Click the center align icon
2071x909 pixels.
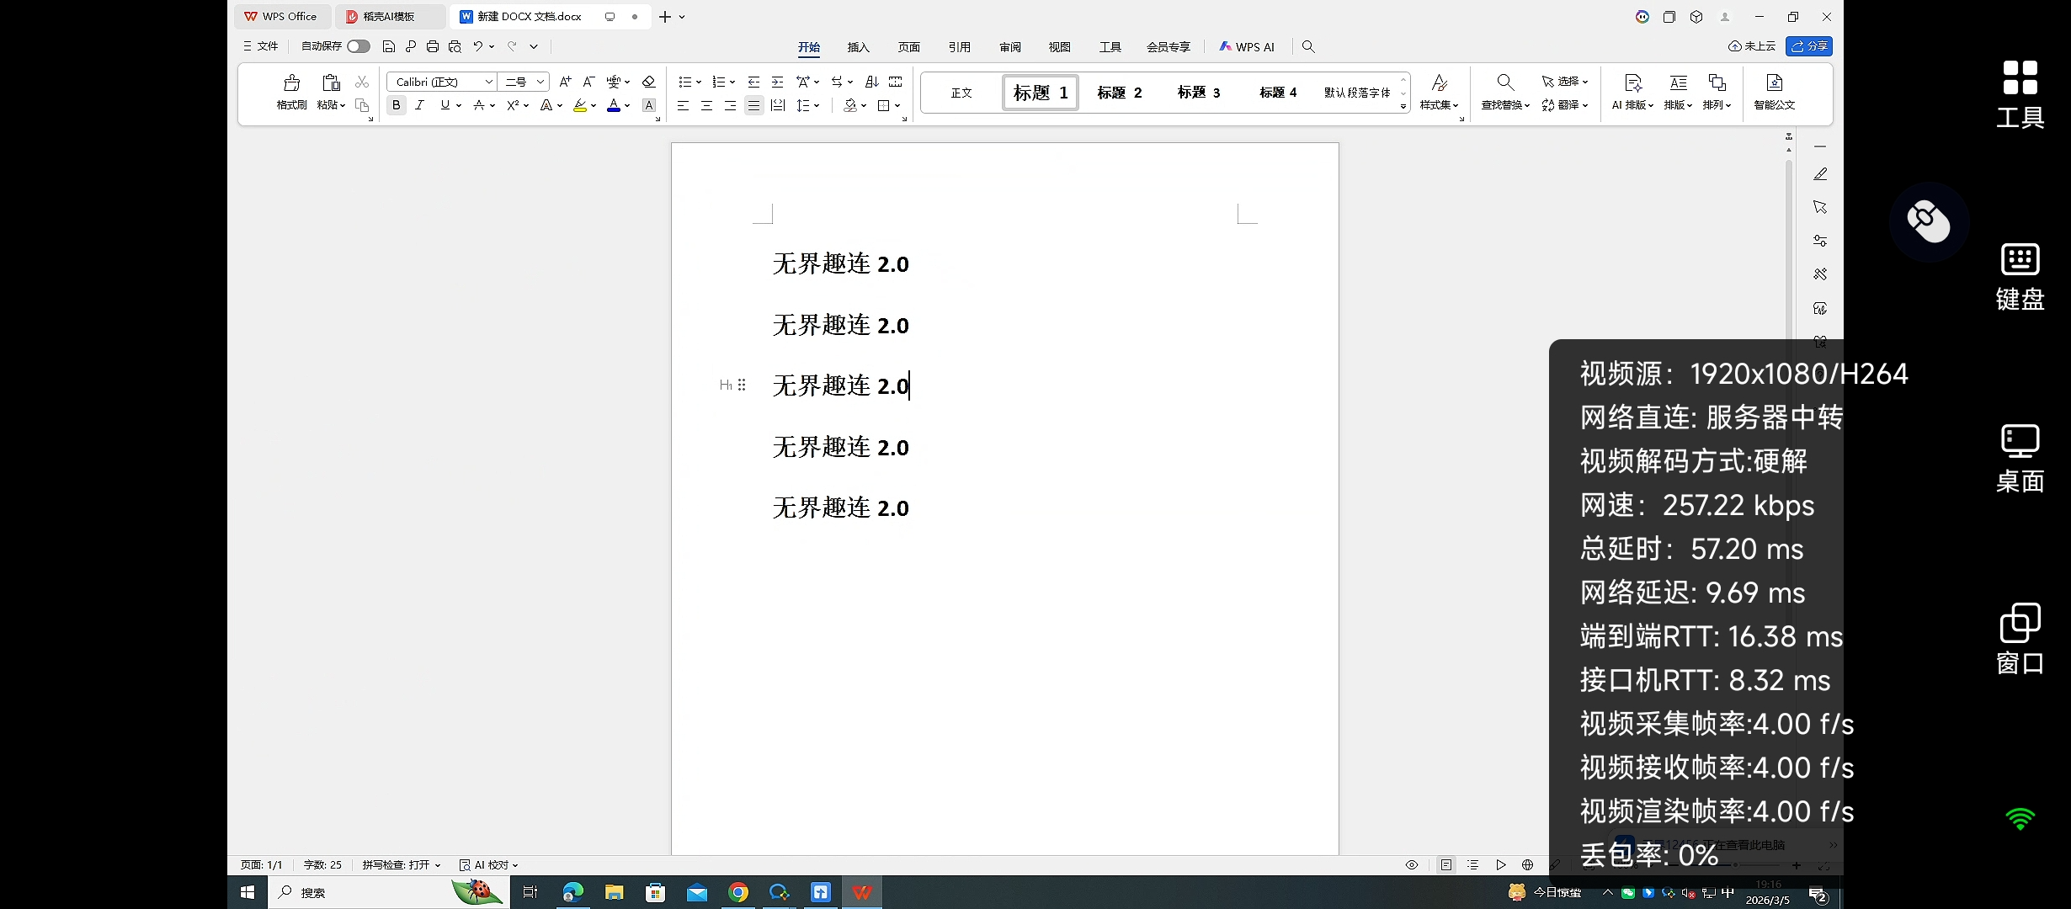[706, 105]
